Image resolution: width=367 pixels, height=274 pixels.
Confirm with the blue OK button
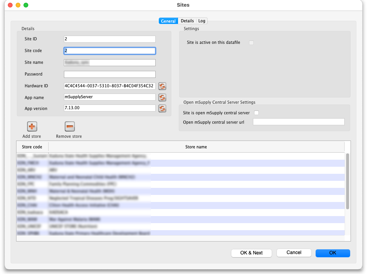point(332,253)
